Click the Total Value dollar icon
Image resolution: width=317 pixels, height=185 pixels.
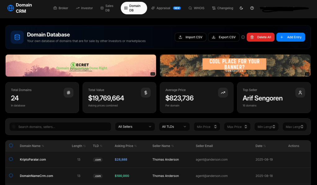[146, 92]
